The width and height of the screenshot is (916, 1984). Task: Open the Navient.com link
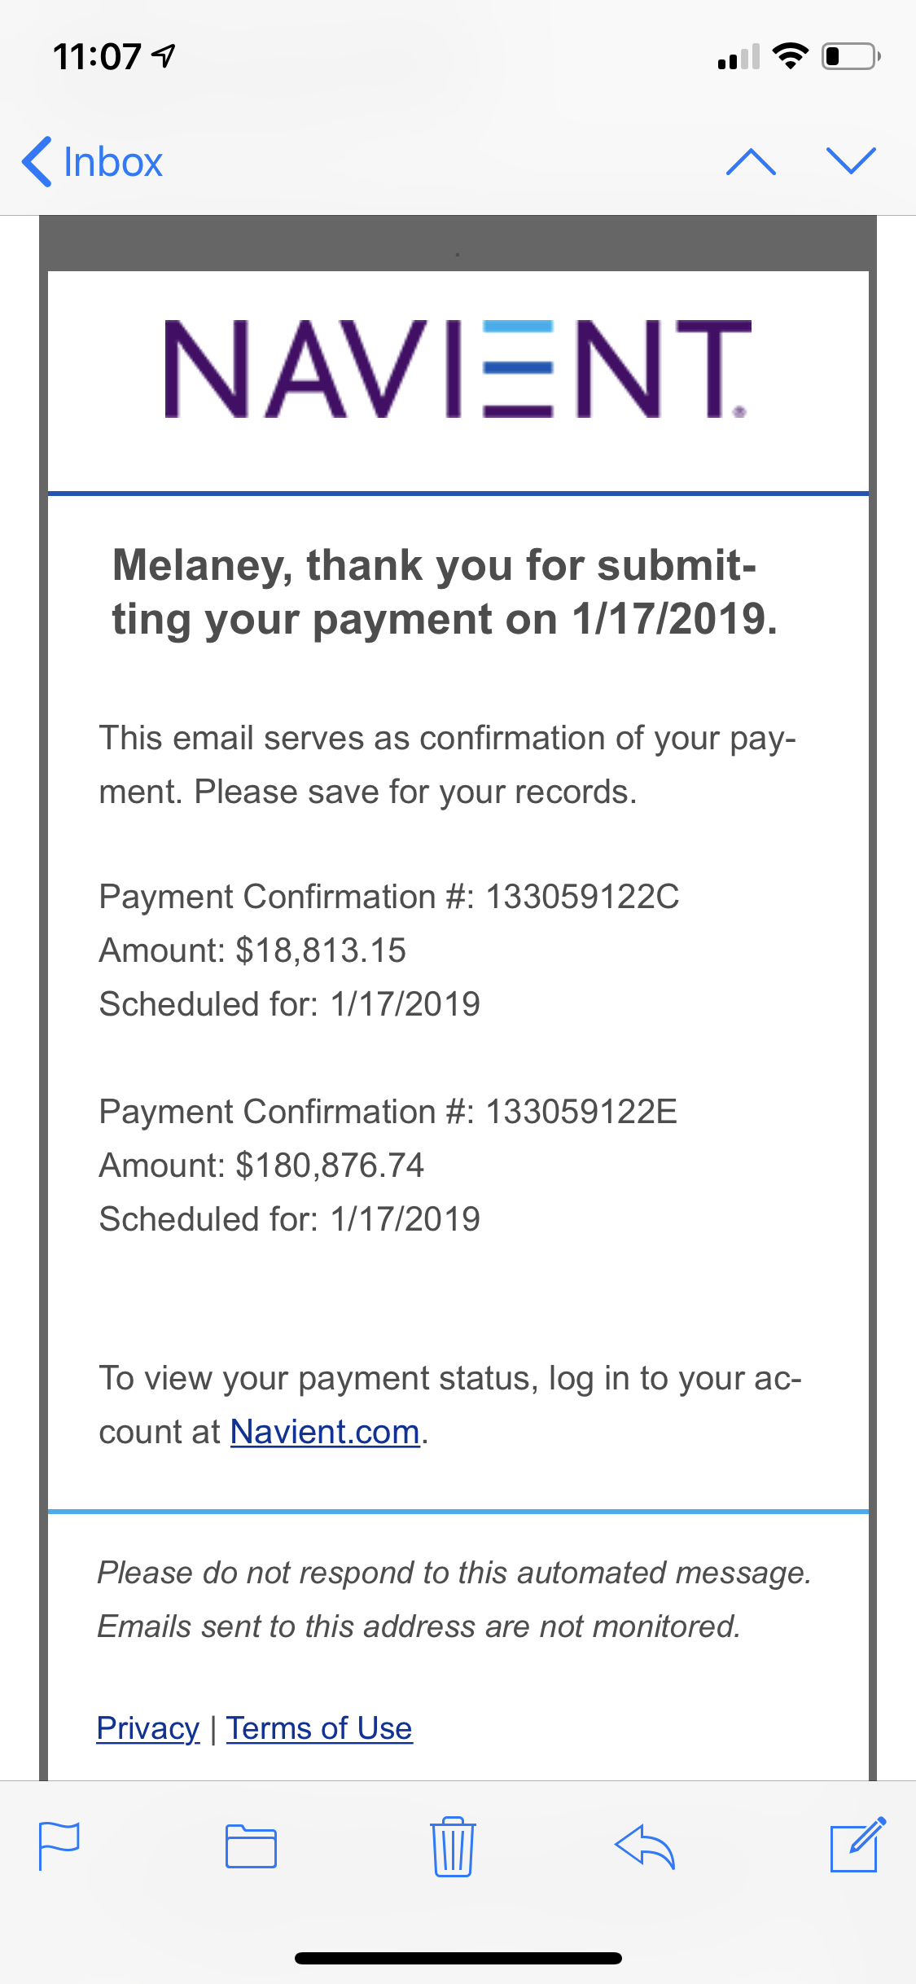coord(325,1431)
